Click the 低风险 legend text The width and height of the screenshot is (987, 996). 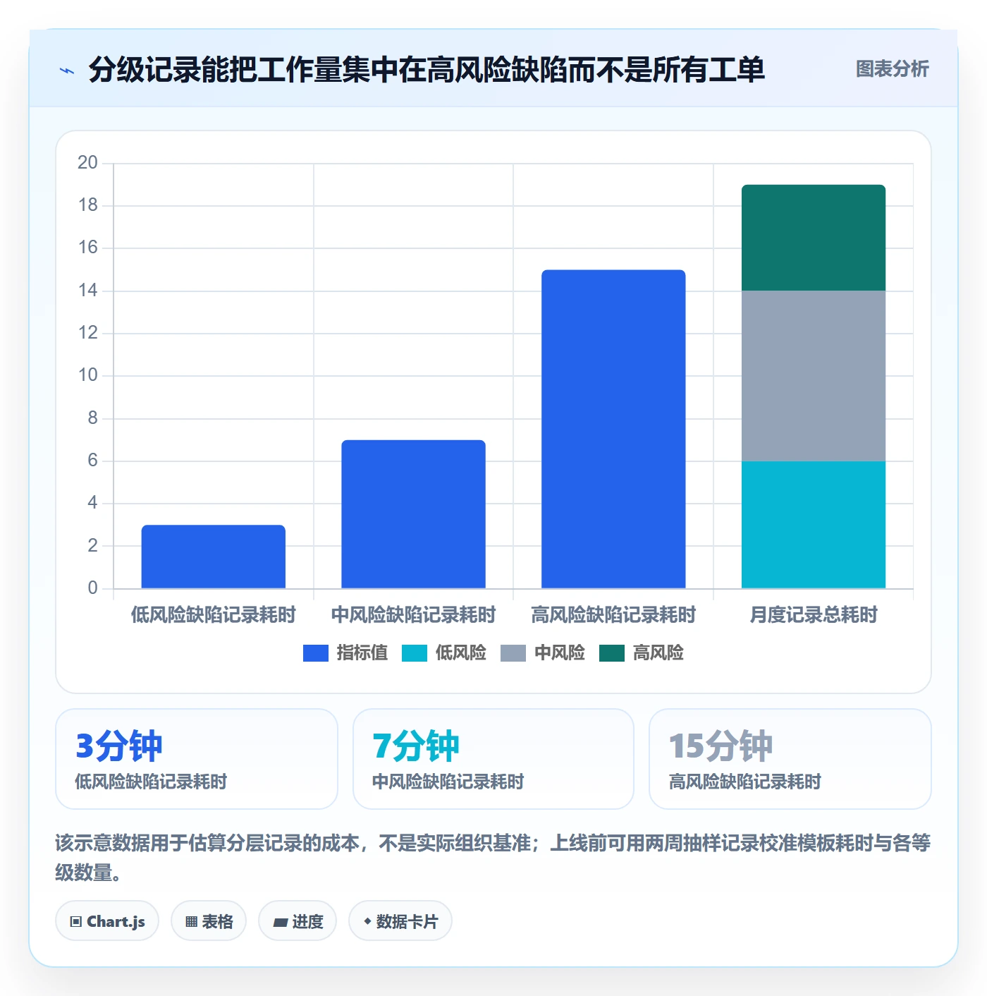coord(461,653)
